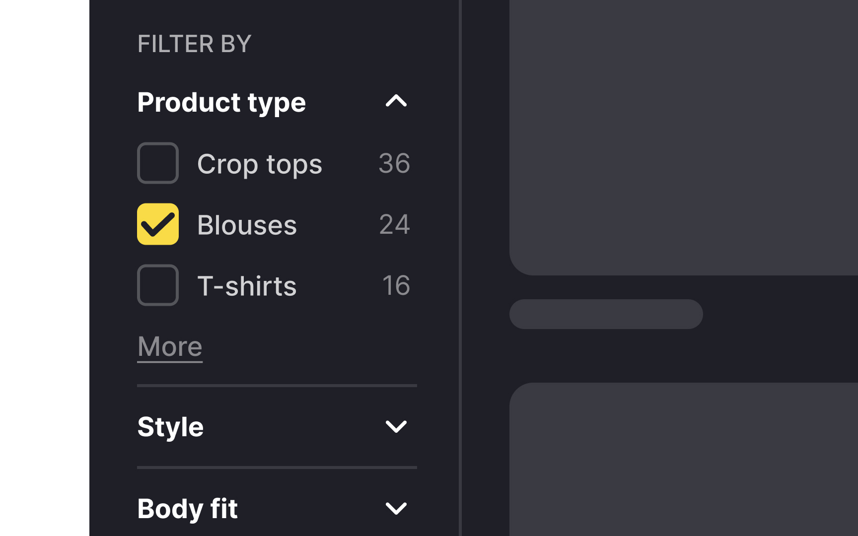
Task: Click the Product type collapse chevron icon
Action: click(396, 102)
